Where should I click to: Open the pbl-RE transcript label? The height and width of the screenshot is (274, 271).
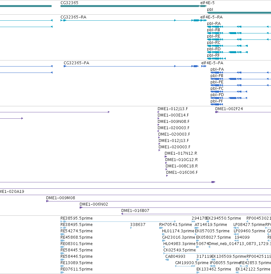(x=213, y=36)
